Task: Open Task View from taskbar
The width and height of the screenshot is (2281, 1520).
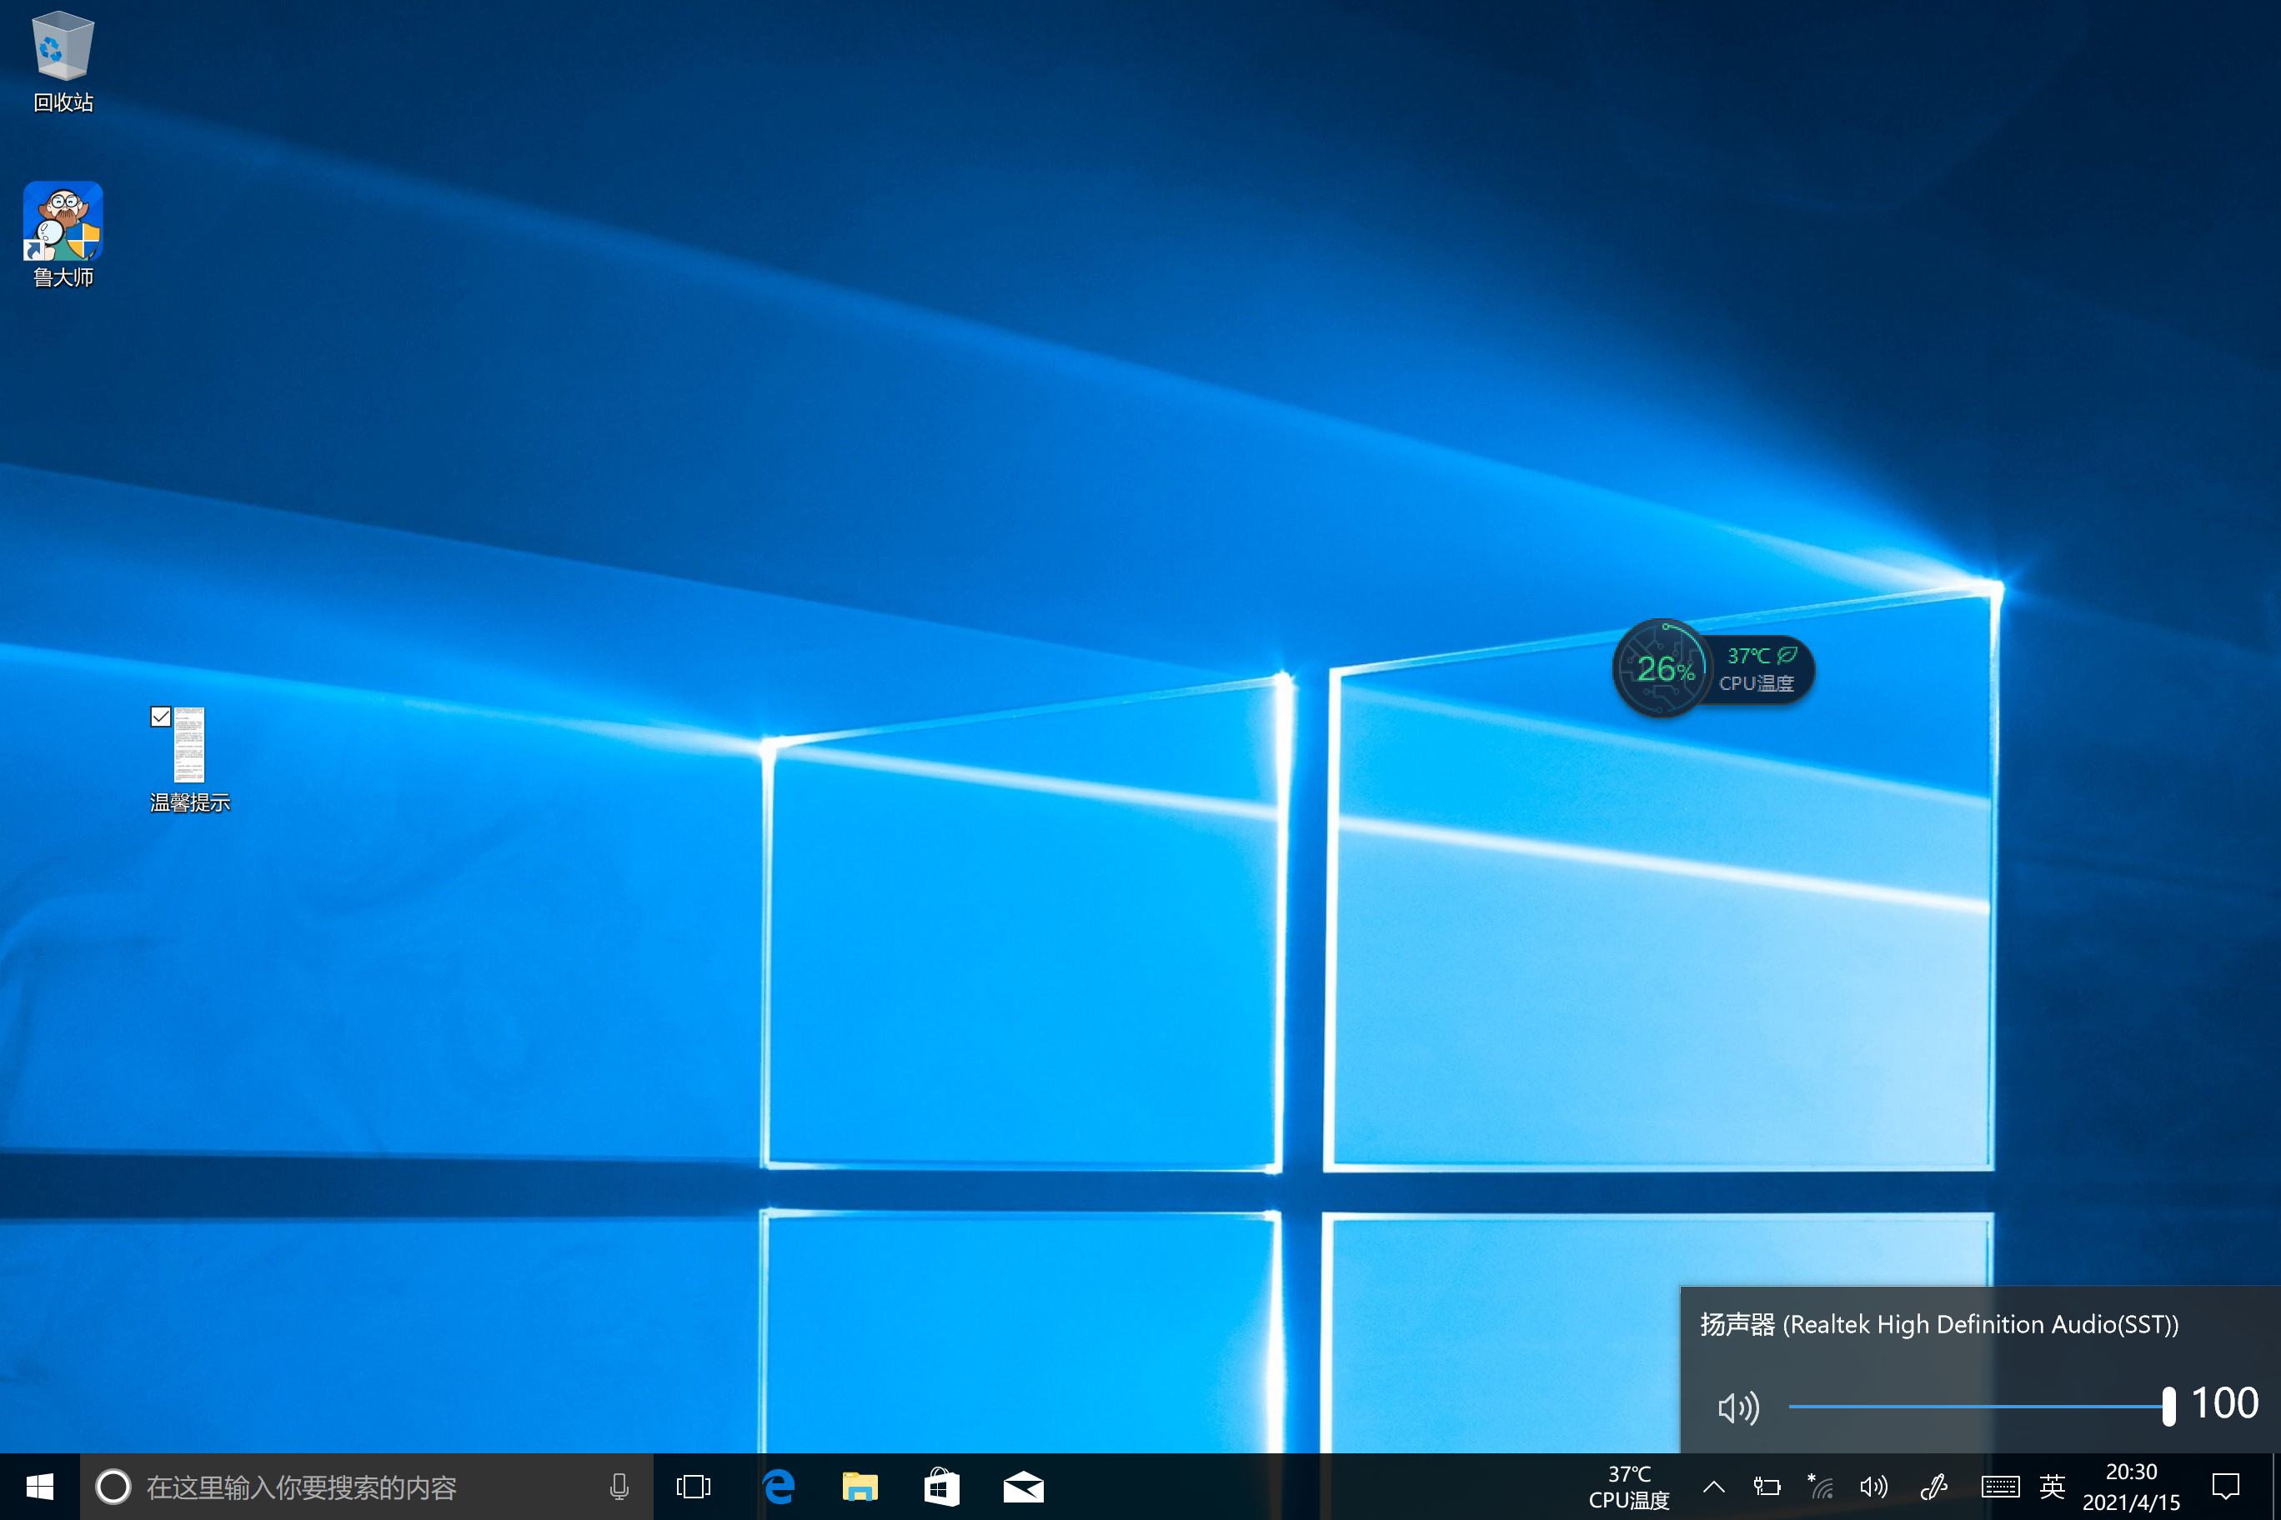Action: (x=694, y=1487)
